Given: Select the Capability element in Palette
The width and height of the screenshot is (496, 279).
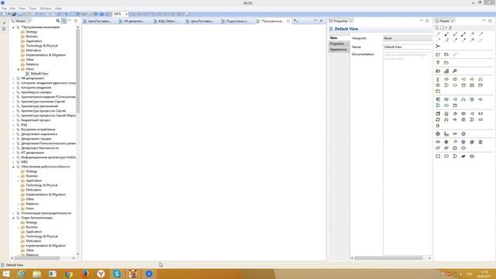Looking at the screenshot, I should click(x=446, y=71).
